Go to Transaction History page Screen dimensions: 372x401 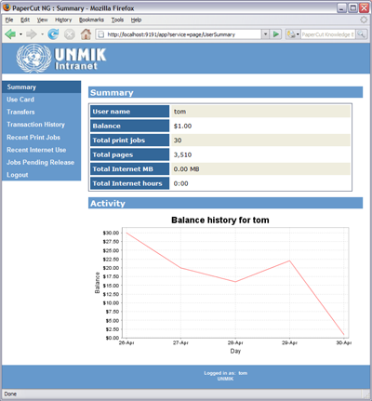(36, 125)
